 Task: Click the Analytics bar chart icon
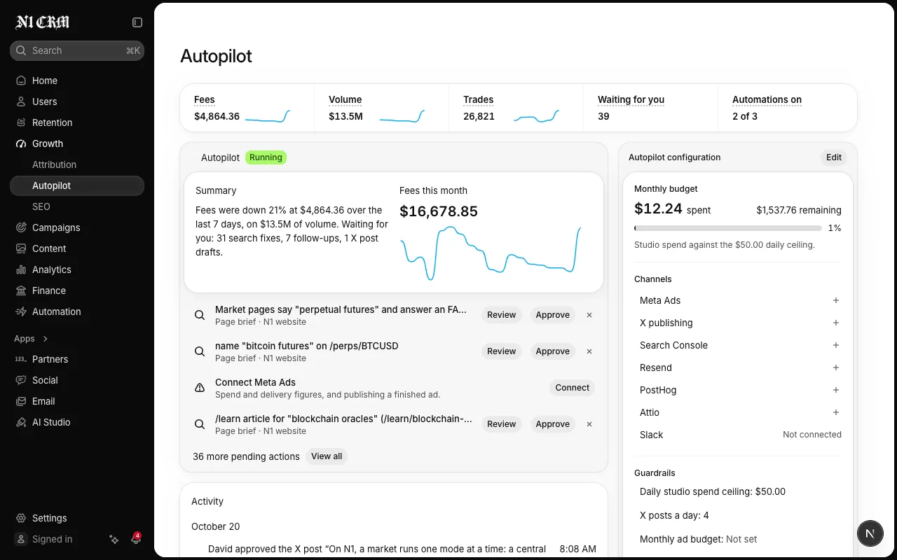(x=21, y=269)
